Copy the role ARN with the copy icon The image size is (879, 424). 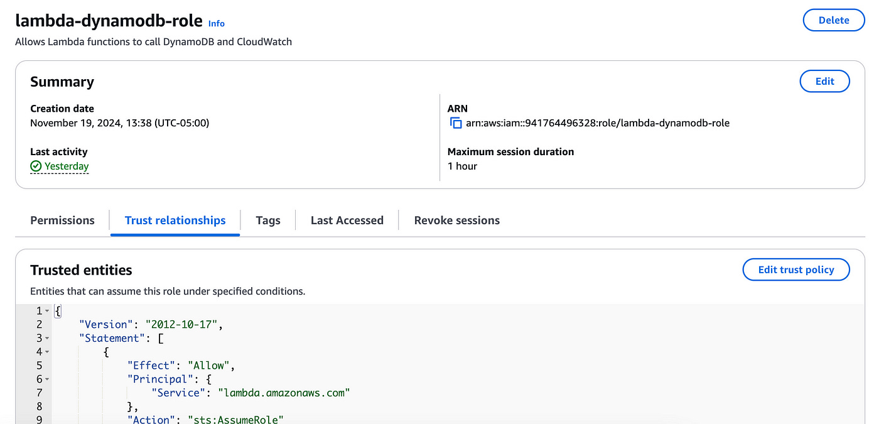[x=456, y=123]
